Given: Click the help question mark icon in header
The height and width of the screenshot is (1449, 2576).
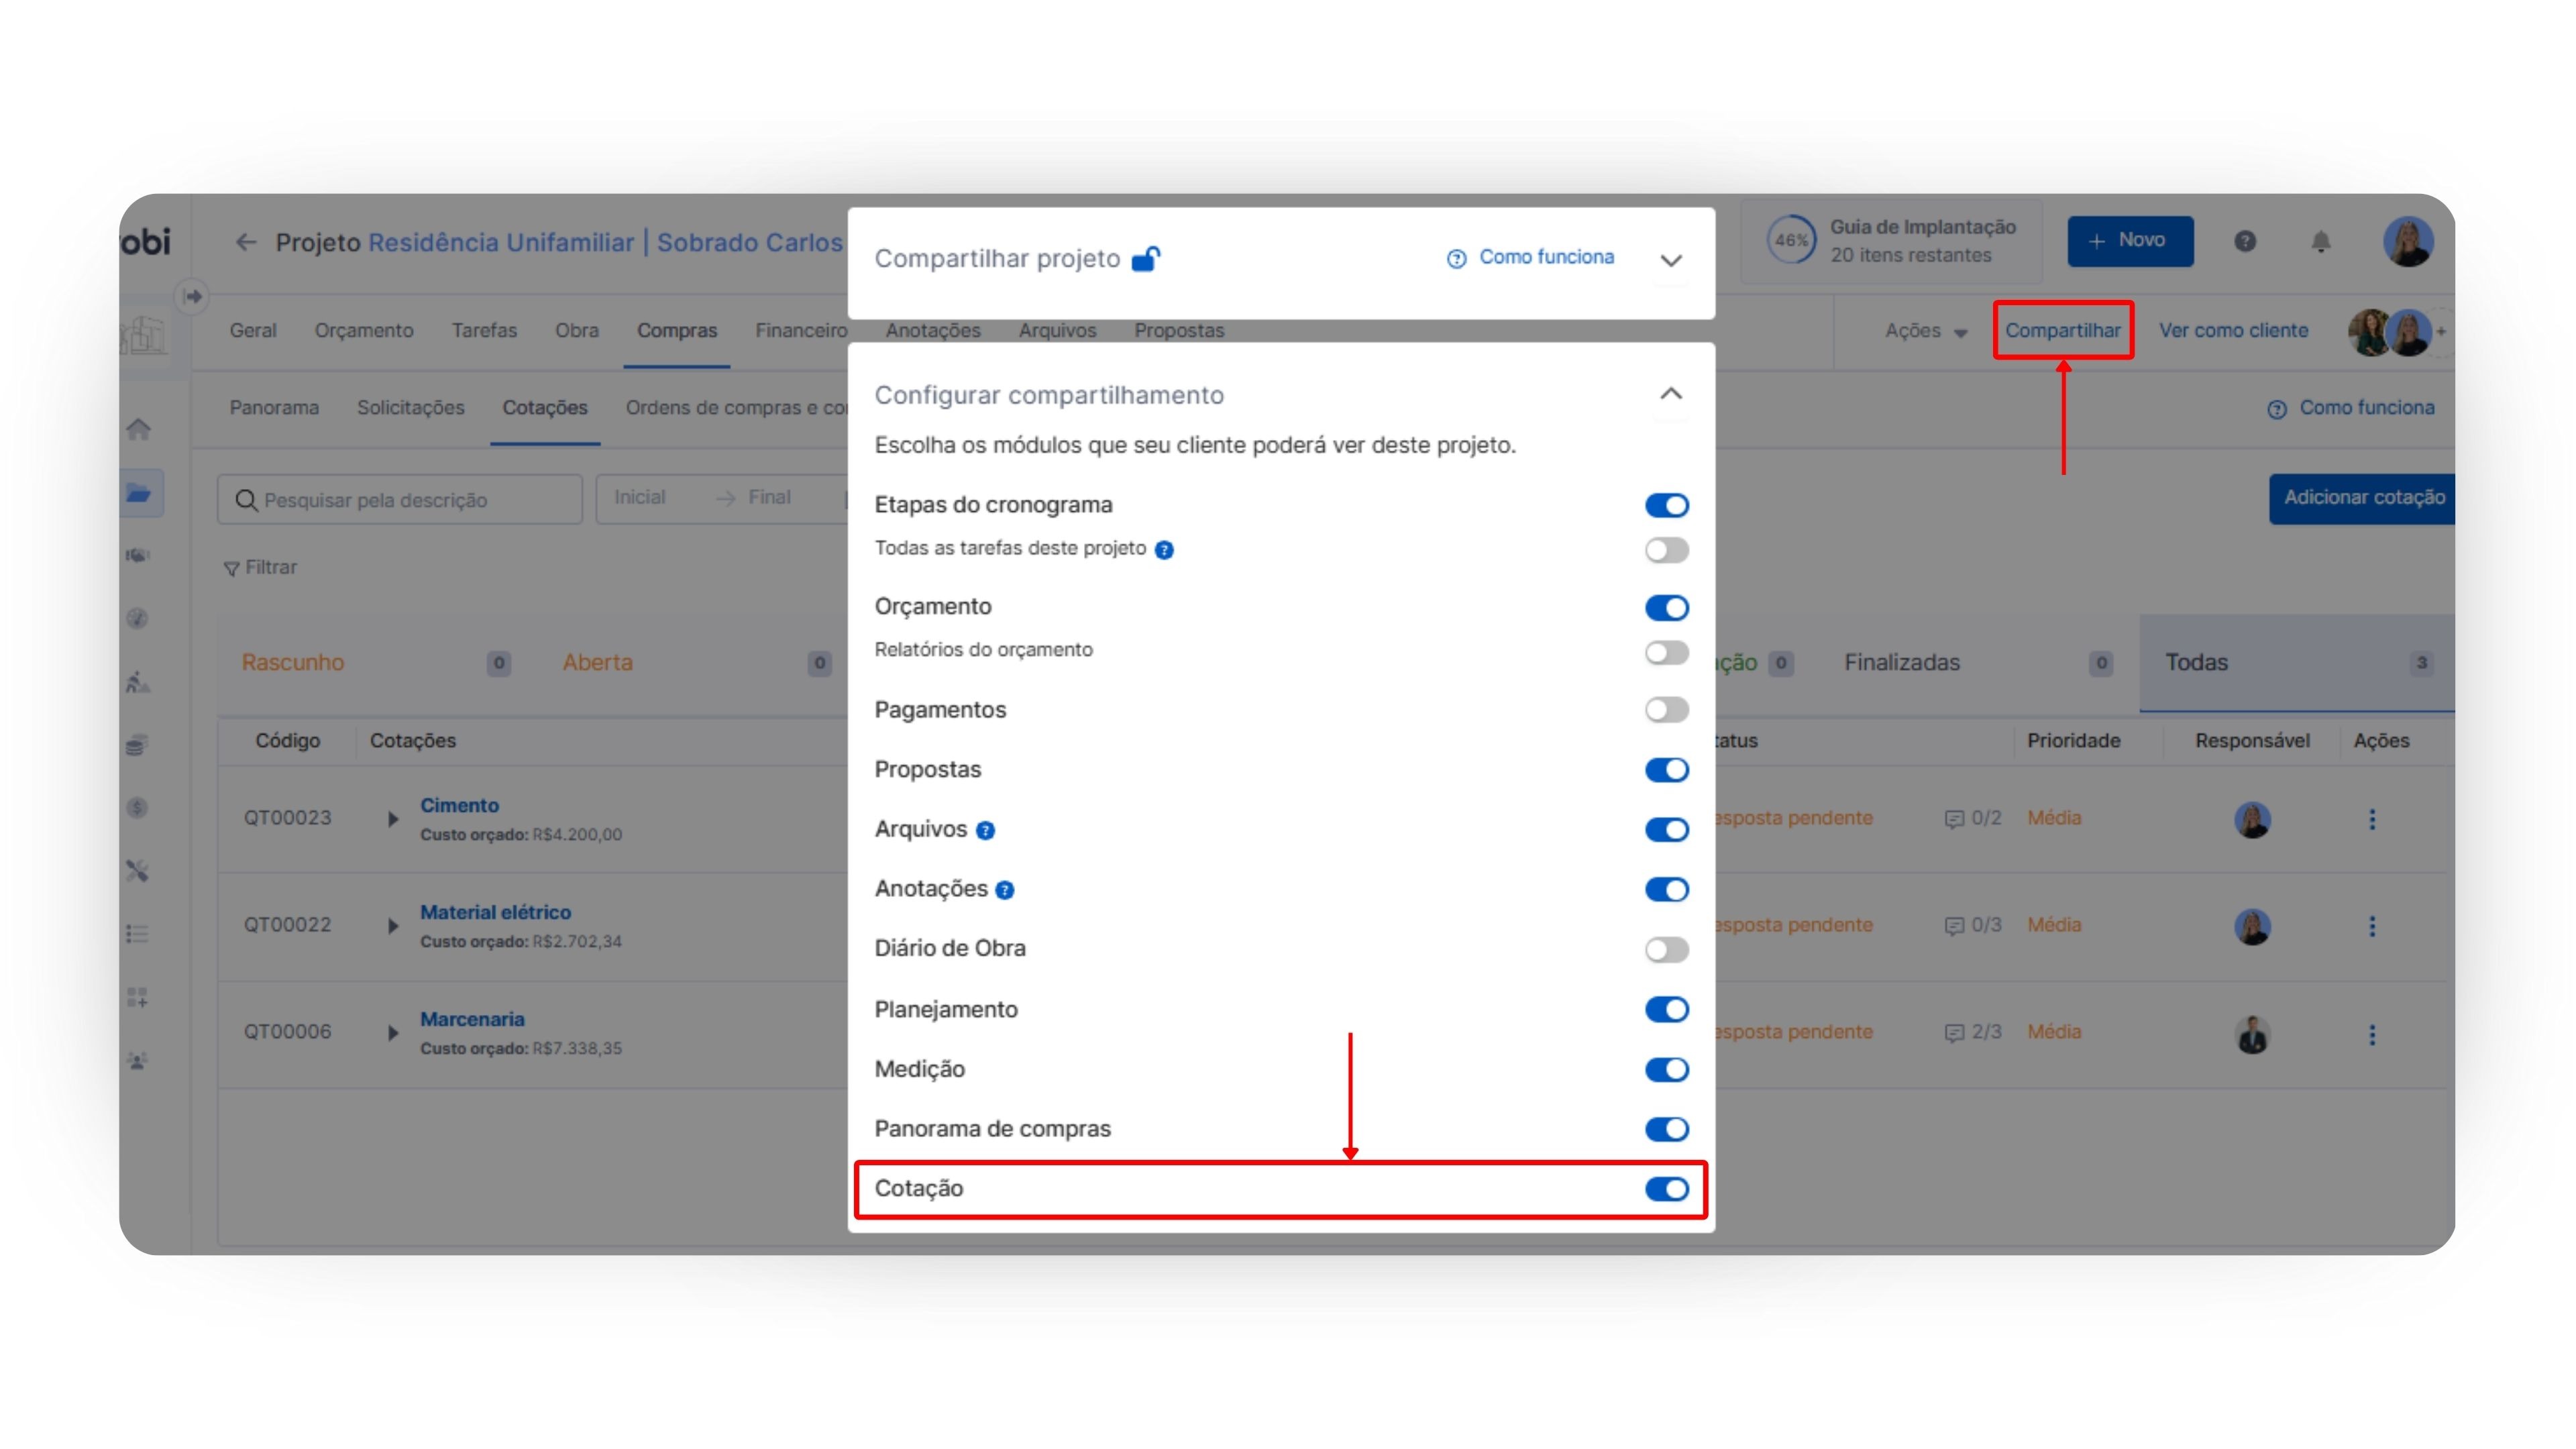Looking at the screenshot, I should coord(2244,241).
